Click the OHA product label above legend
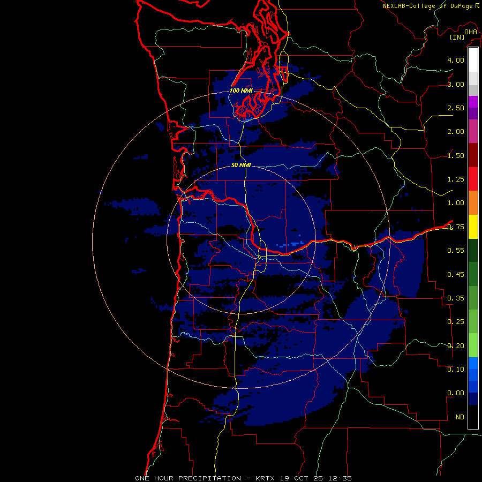The height and width of the screenshot is (482, 482). click(471, 32)
